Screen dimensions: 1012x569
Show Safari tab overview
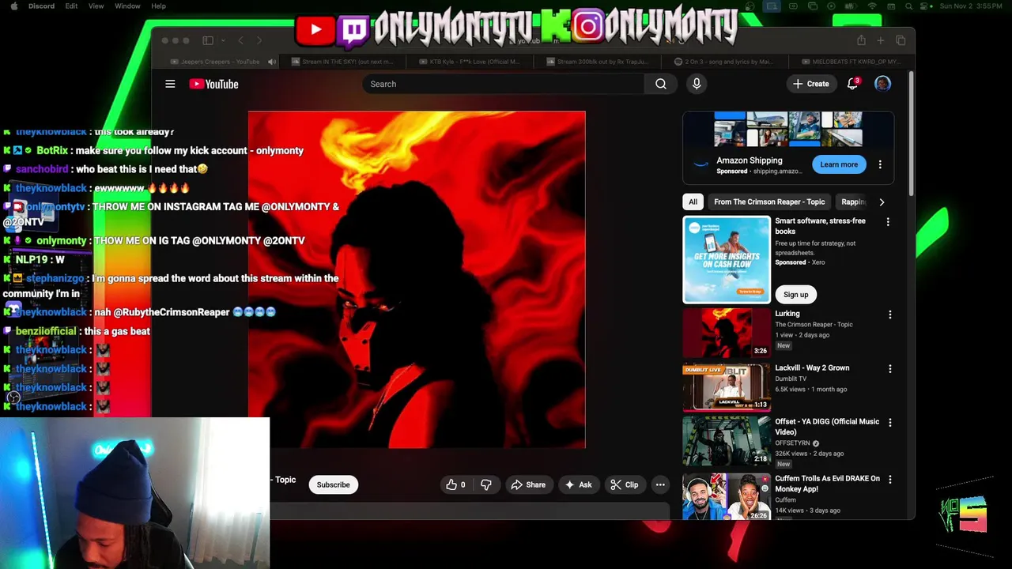(x=901, y=40)
